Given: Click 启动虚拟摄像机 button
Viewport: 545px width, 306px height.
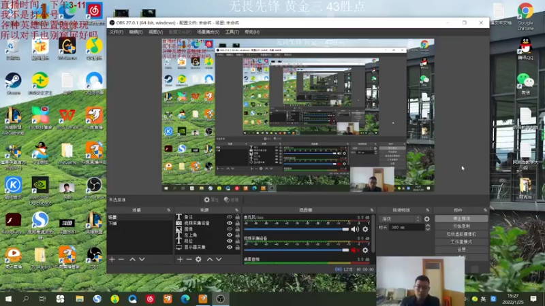Looking at the screenshot, I should [461, 234].
